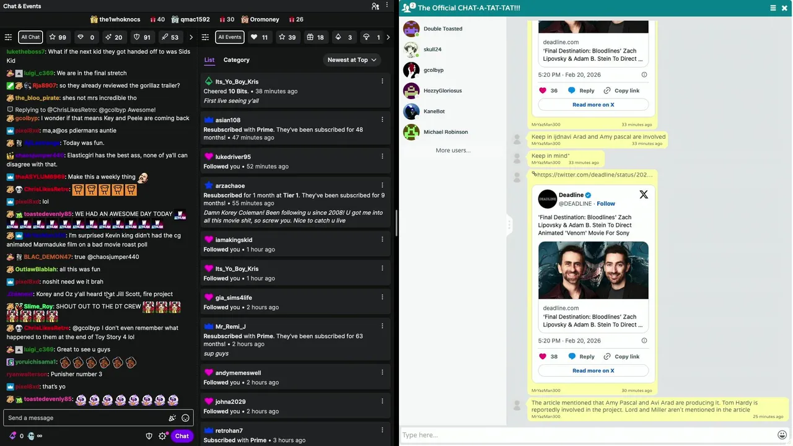
Task: Click More users... link
Action: [453, 151]
